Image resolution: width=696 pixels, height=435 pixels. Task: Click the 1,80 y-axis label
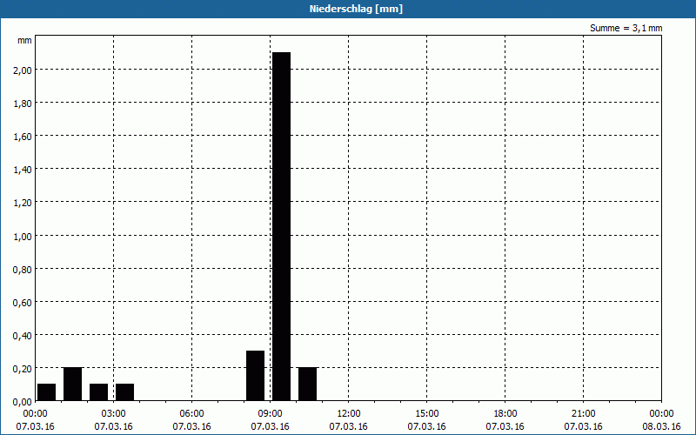coord(23,104)
